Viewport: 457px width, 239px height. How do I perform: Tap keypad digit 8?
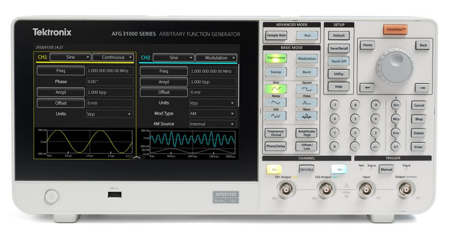click(355, 105)
